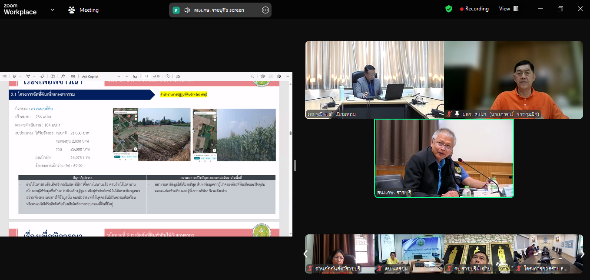Zoom in with the plus icon

click(x=127, y=77)
